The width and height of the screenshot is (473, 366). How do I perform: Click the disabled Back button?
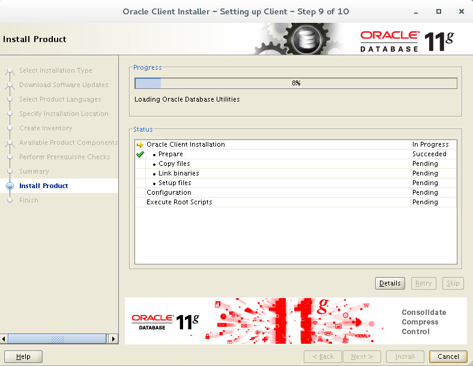tap(323, 356)
